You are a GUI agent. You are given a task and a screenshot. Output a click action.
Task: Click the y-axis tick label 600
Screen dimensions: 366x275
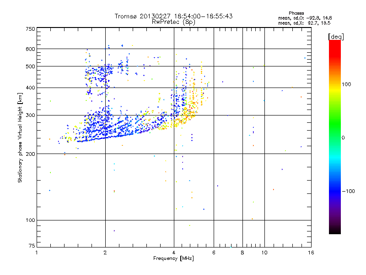[31, 49]
